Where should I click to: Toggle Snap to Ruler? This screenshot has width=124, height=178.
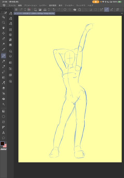(102, 10)
